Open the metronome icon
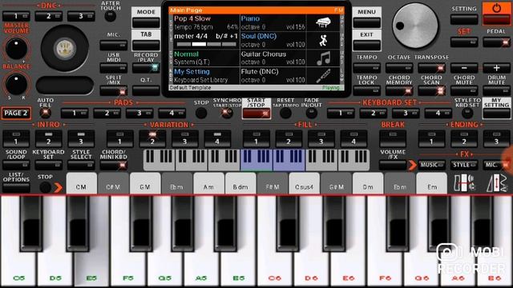The height and width of the screenshot is (288, 513). (x=496, y=182)
